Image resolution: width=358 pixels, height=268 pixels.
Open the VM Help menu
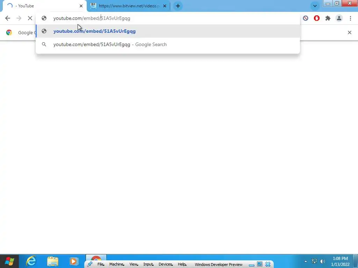click(182, 265)
